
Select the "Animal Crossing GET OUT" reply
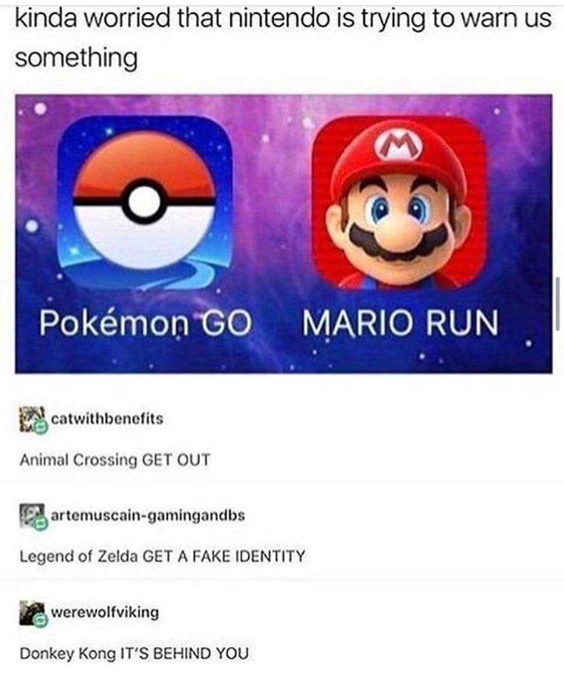[115, 459]
